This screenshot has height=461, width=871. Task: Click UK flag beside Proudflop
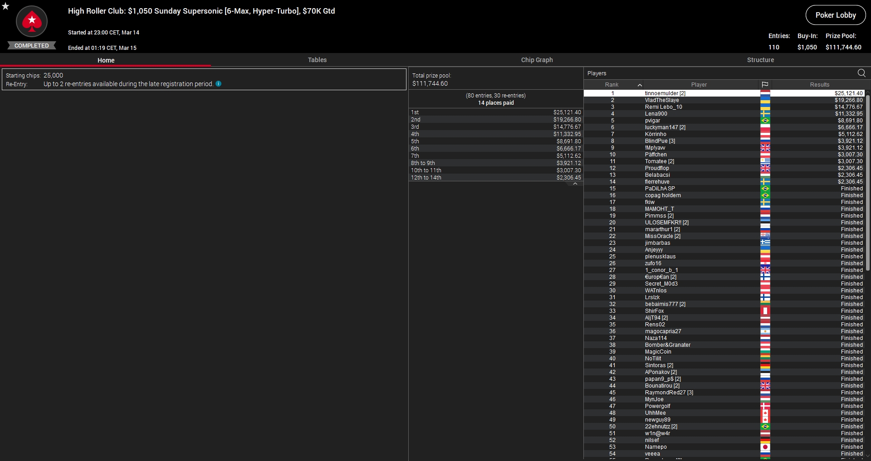tap(765, 168)
